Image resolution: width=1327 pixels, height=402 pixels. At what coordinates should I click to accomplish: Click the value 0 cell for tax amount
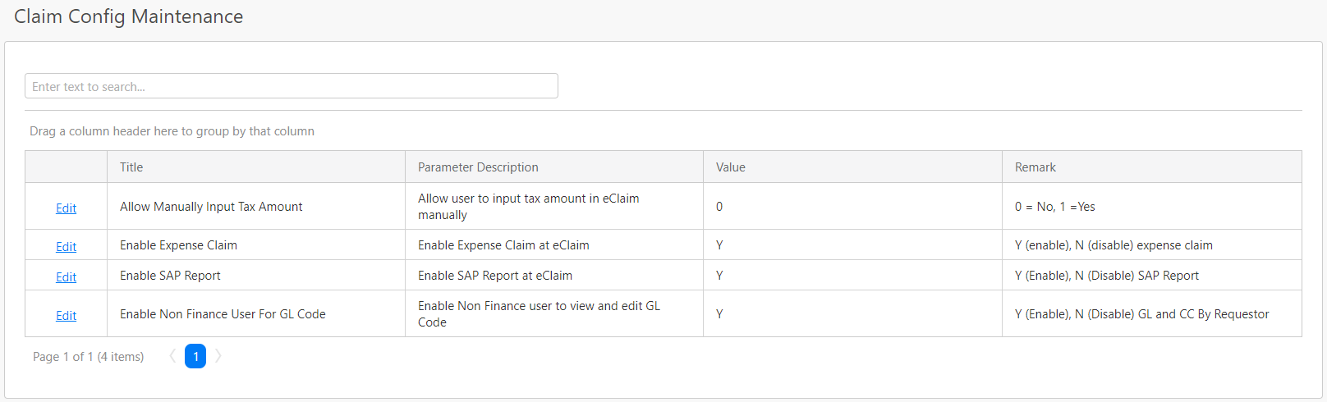(x=719, y=207)
